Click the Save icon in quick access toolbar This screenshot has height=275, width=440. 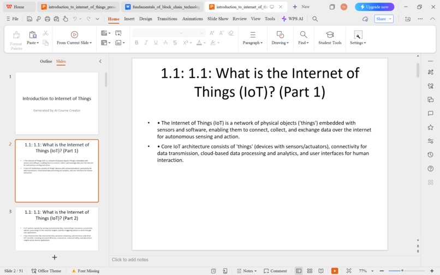tap(29, 19)
